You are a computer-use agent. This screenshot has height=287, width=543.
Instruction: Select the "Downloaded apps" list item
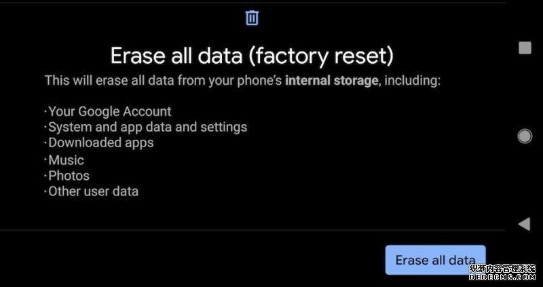[x=99, y=142]
